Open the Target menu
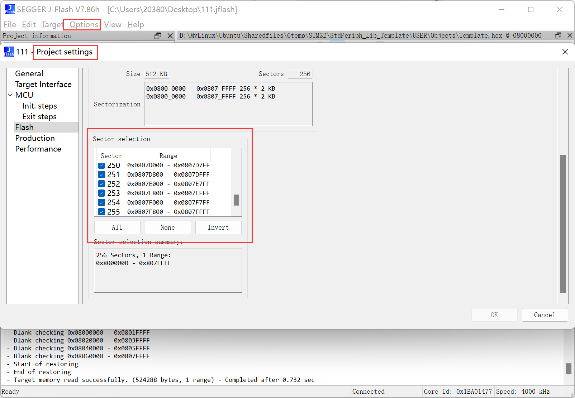 (52, 25)
